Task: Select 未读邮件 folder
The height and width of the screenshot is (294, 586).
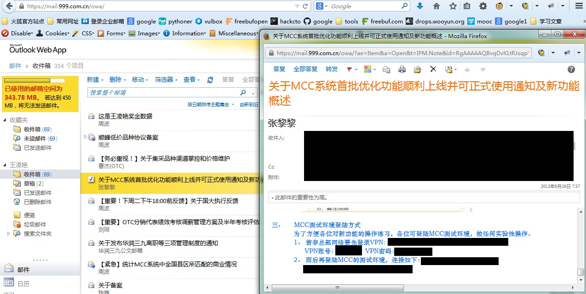Action: pos(35,139)
